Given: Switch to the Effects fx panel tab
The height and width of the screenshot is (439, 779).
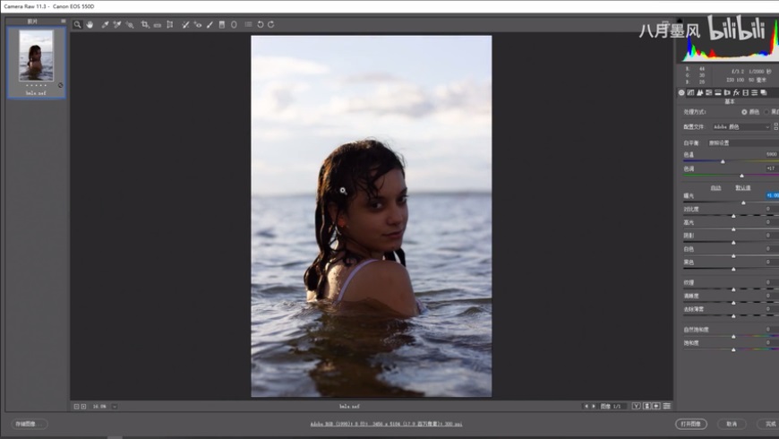Looking at the screenshot, I should pos(736,92).
